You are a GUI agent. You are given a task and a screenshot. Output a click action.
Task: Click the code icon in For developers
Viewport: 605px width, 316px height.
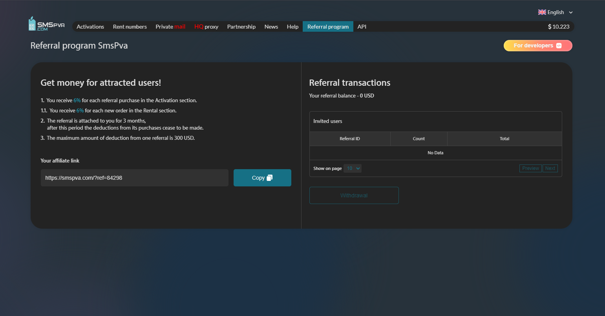[559, 46]
